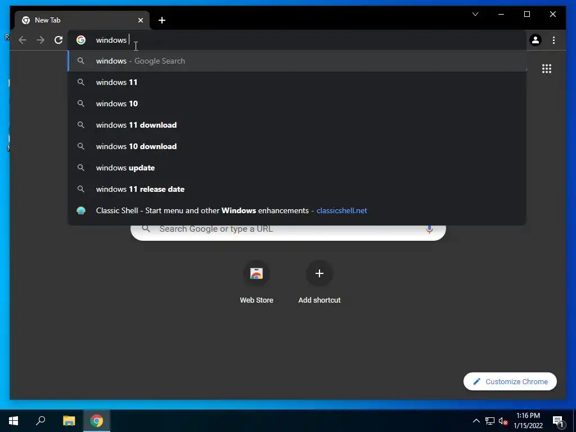This screenshot has height=432, width=576.
Task: Start voice search with microphone icon
Action: click(x=429, y=229)
